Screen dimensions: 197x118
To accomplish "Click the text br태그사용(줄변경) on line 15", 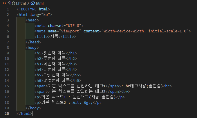I will pyautogui.click(x=144, y=86).
